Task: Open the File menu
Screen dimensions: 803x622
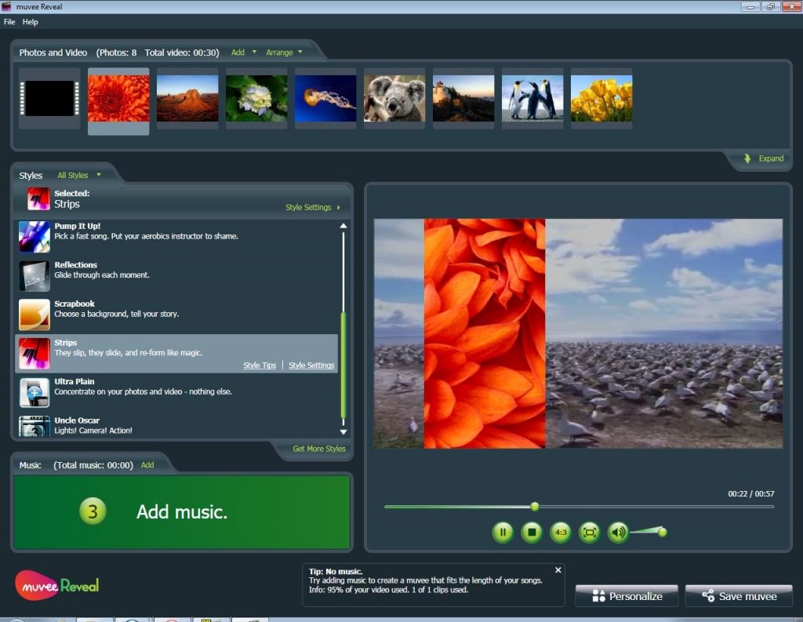Action: (9, 21)
